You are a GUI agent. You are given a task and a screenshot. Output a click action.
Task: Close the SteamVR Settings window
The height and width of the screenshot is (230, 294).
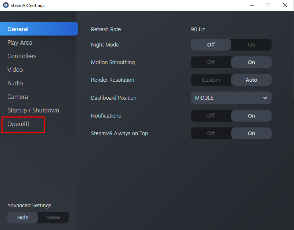285,5
